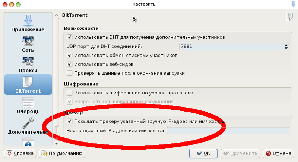Click the Справка button

pyautogui.click(x=20, y=153)
